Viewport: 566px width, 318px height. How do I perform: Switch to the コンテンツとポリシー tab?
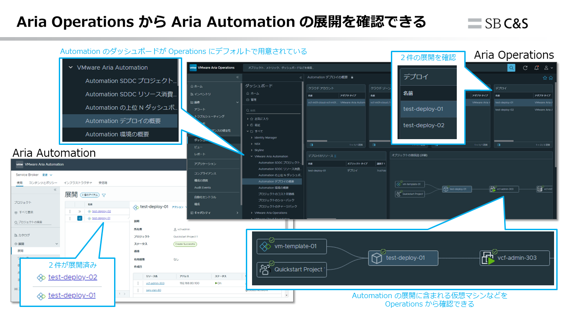coord(43,182)
